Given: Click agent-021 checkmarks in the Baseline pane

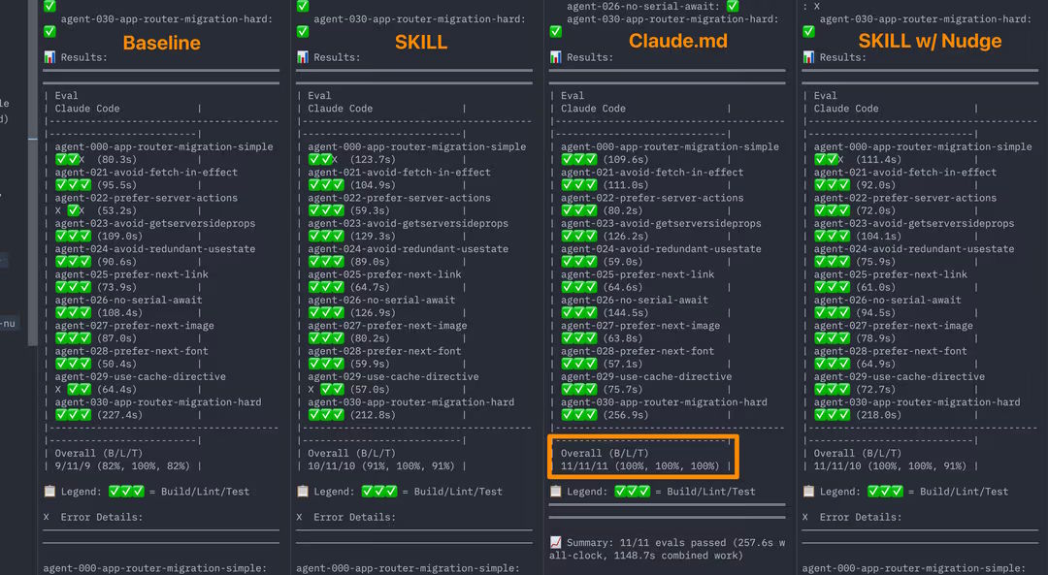Looking at the screenshot, I should point(73,185).
